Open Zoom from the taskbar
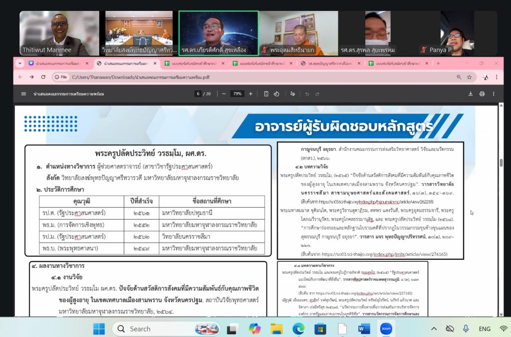511x337 pixels. pyautogui.click(x=386, y=329)
